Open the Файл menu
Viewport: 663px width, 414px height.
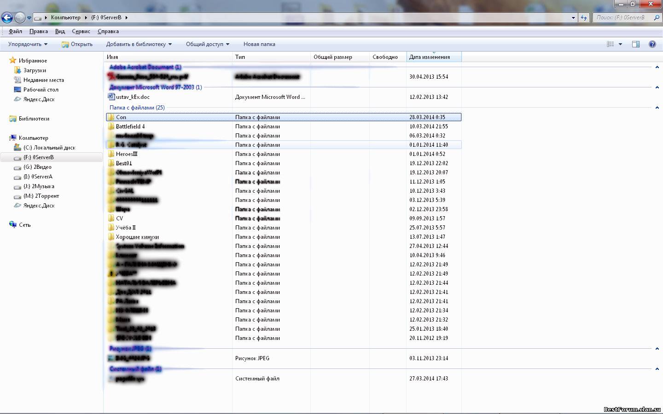click(x=15, y=31)
